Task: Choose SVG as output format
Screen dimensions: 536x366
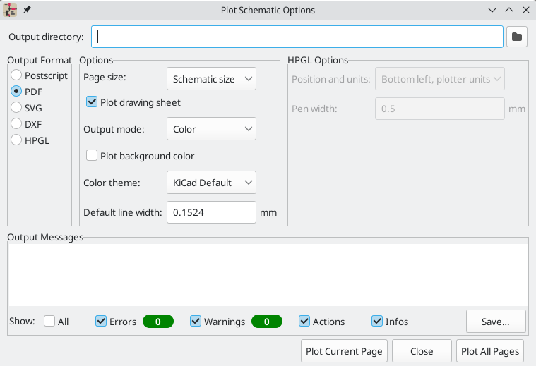Action: [x=17, y=107]
